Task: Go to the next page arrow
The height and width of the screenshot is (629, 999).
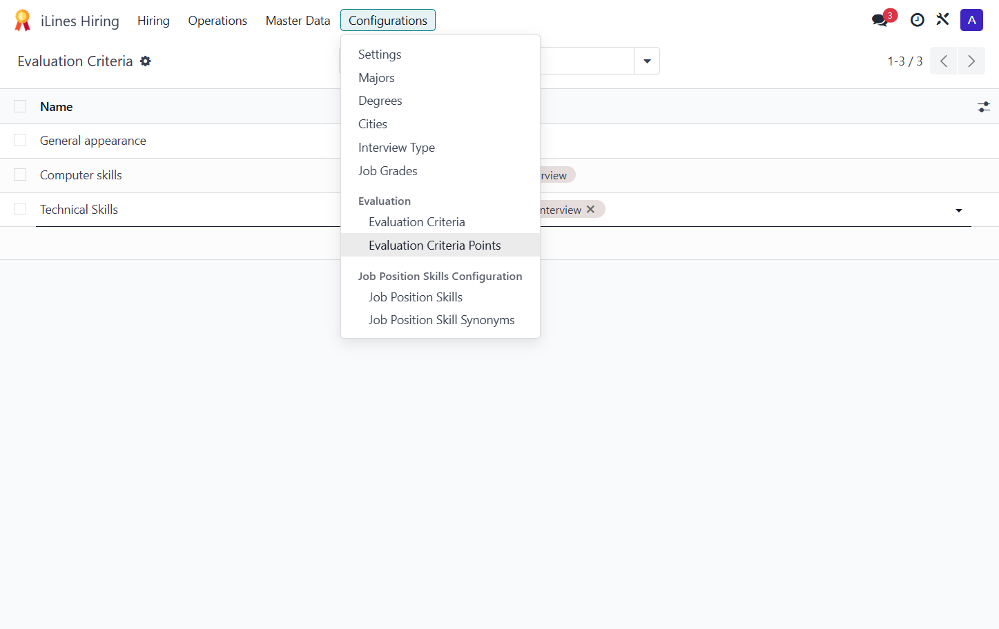Action: (971, 61)
